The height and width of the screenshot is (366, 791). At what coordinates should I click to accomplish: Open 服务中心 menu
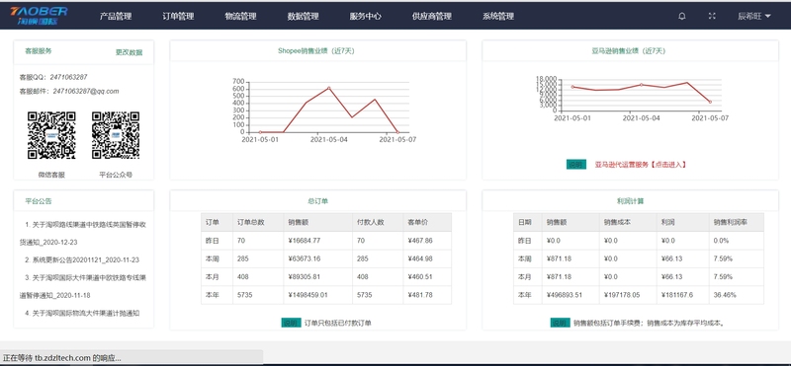point(365,16)
